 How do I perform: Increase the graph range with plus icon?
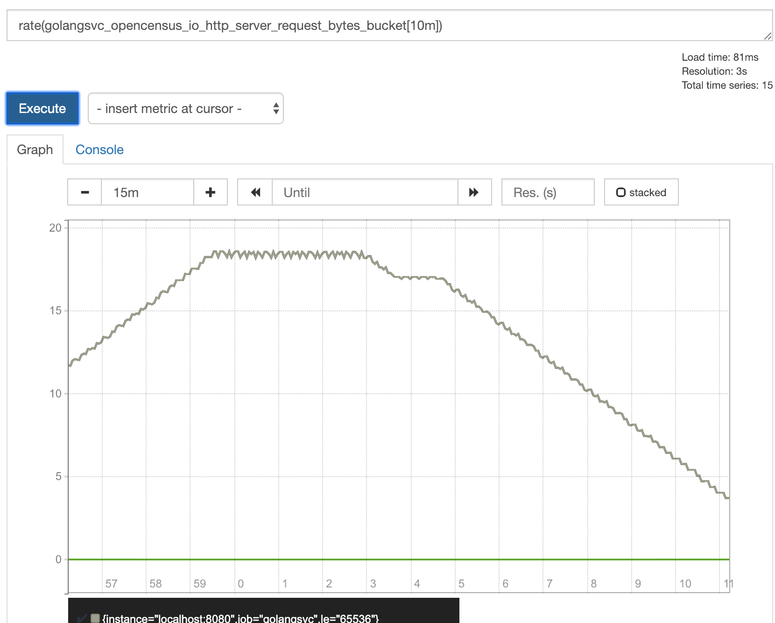coord(211,192)
